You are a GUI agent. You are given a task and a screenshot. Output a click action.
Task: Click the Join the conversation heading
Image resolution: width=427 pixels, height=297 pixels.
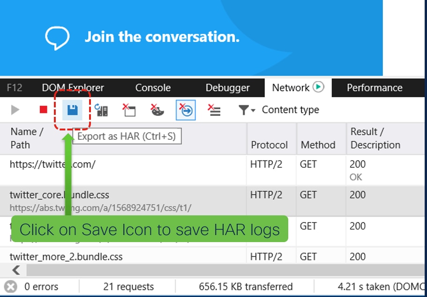[162, 37]
